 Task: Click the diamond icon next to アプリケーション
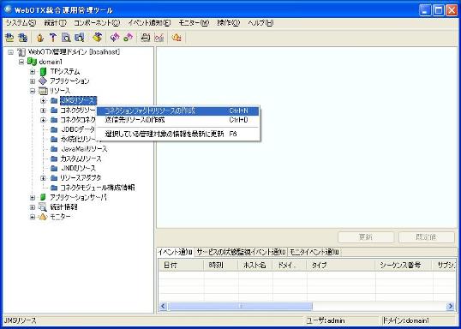[43, 81]
